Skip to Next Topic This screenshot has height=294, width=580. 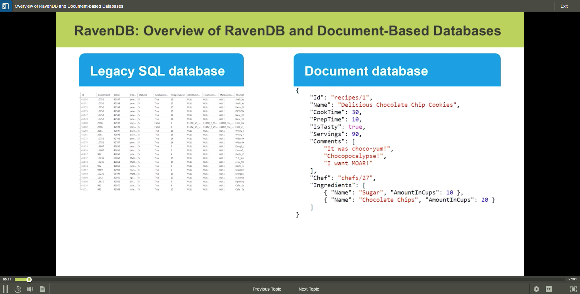tap(308, 289)
